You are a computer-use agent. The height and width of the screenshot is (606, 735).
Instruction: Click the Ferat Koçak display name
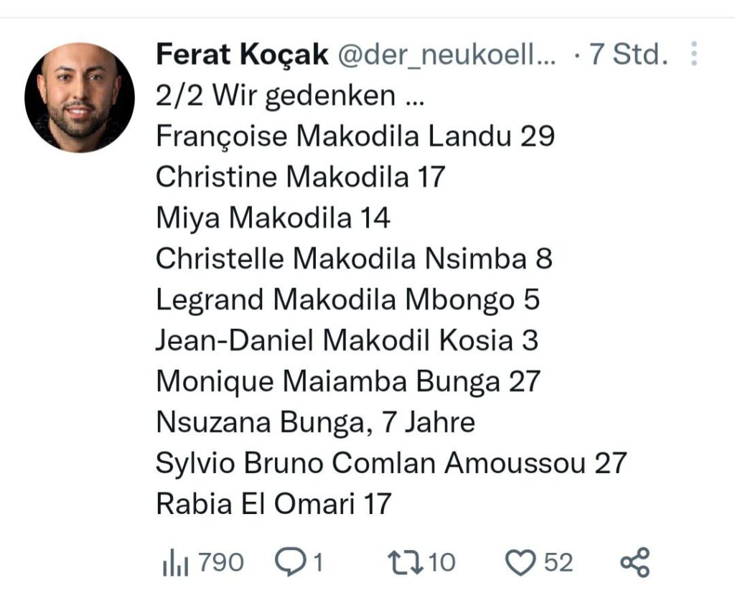242,55
